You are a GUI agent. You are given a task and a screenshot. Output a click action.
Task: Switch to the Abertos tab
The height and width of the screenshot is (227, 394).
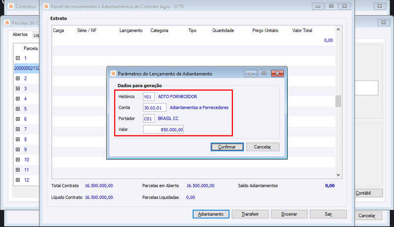[20, 34]
